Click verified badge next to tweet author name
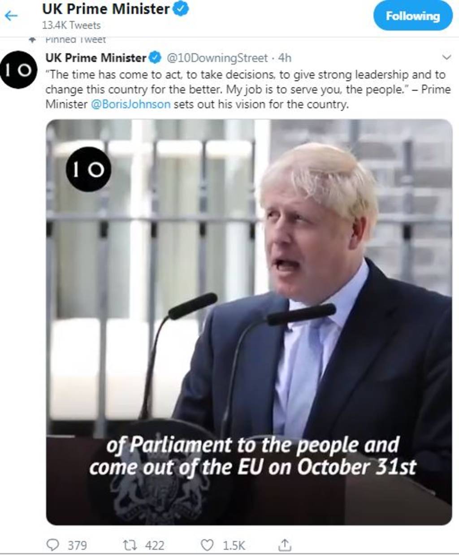The image size is (459, 555). (155, 57)
